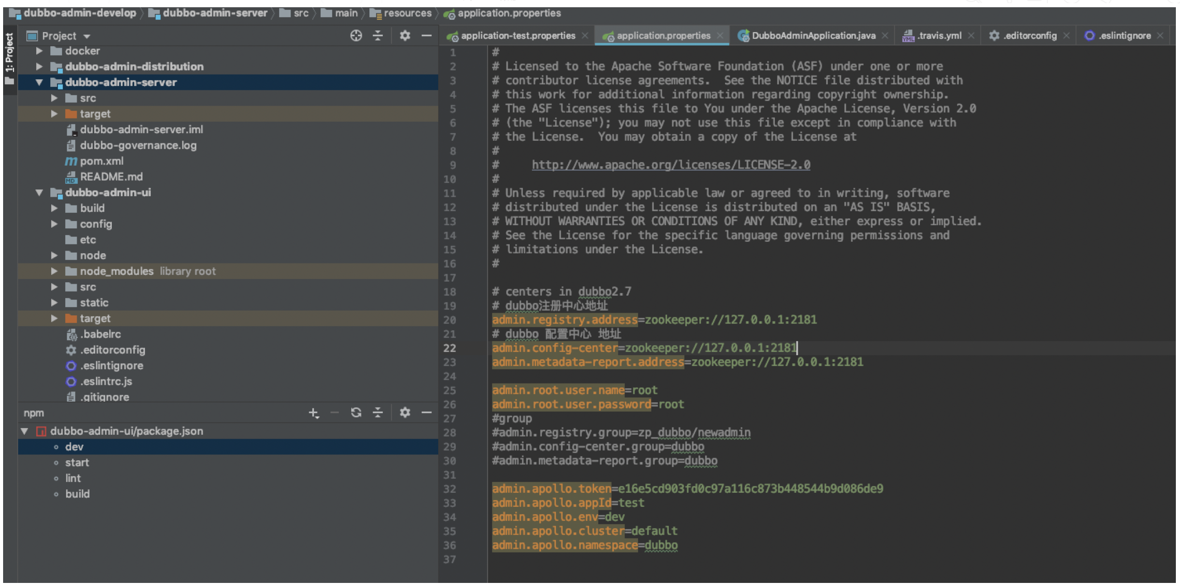Click line 32 apollo token value
The width and height of the screenshot is (1180, 585).
point(750,489)
